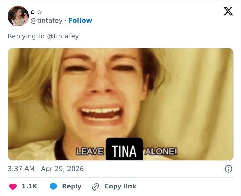The width and height of the screenshot is (241, 196).
Task: Open the tweet info circle icon
Action: [x=228, y=169]
